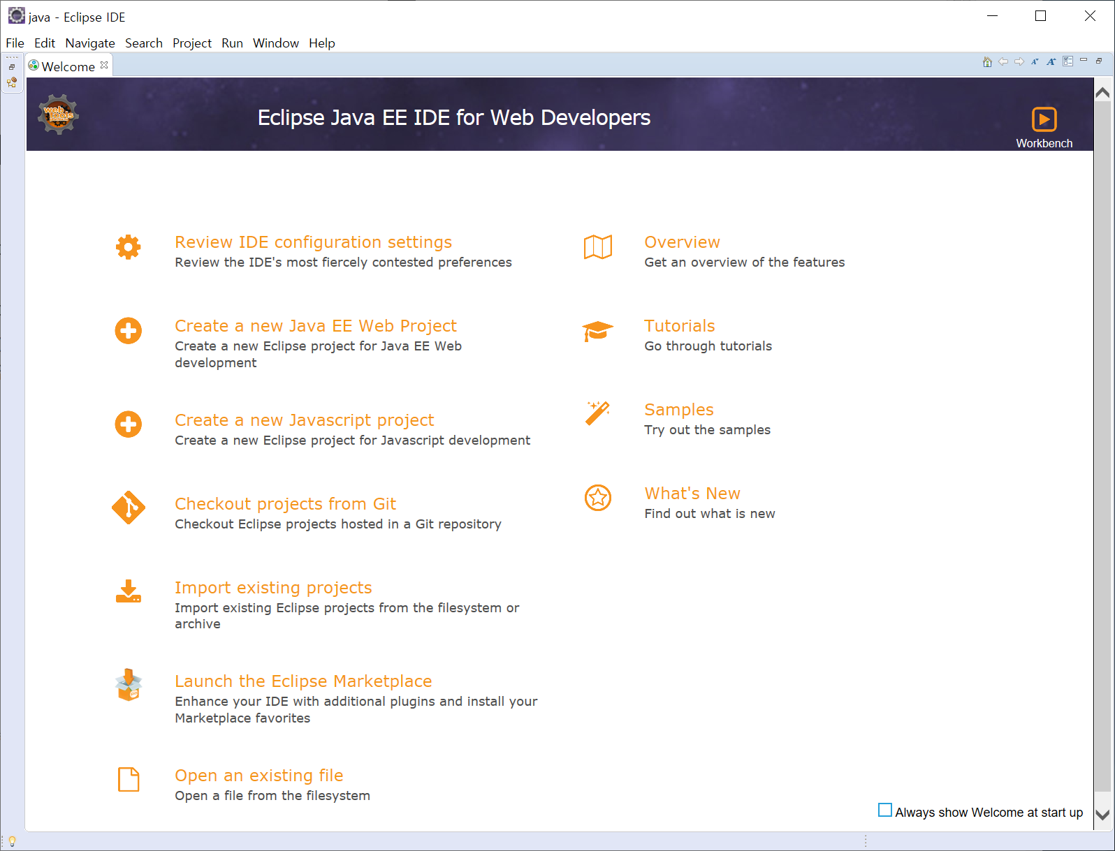Click 'Review the IDE's most fiercely contested preferences' text
Viewport: 1115px width, 851px height.
coord(343,262)
